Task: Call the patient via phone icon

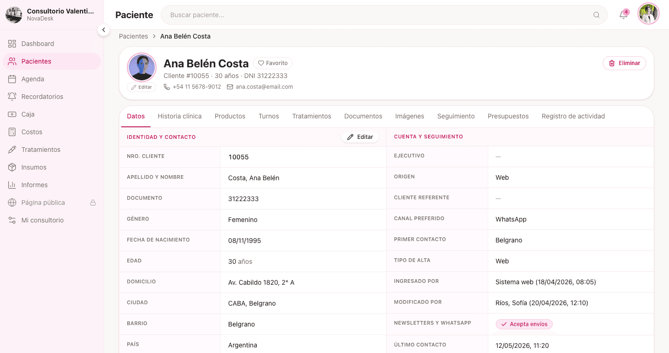Action: tap(167, 87)
